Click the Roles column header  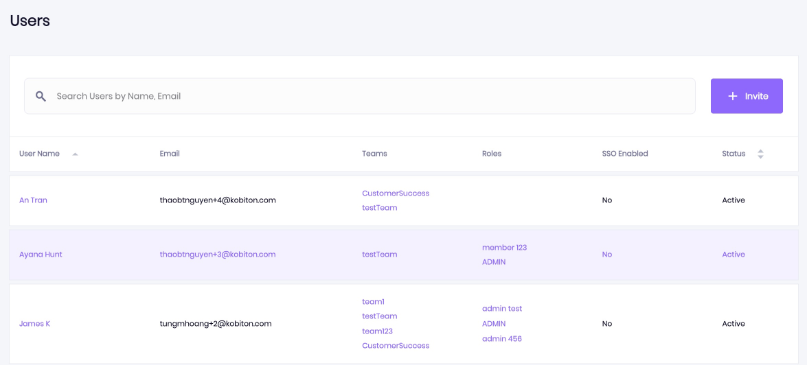492,153
